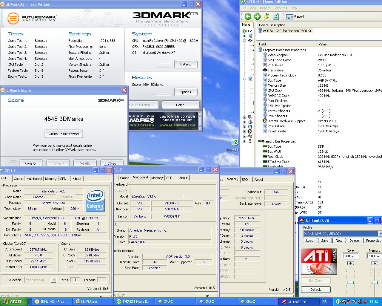This screenshot has width=382, height=306.
Task: Select the Devices card icon in EVEREST tree
Action: click(x=250, y=136)
